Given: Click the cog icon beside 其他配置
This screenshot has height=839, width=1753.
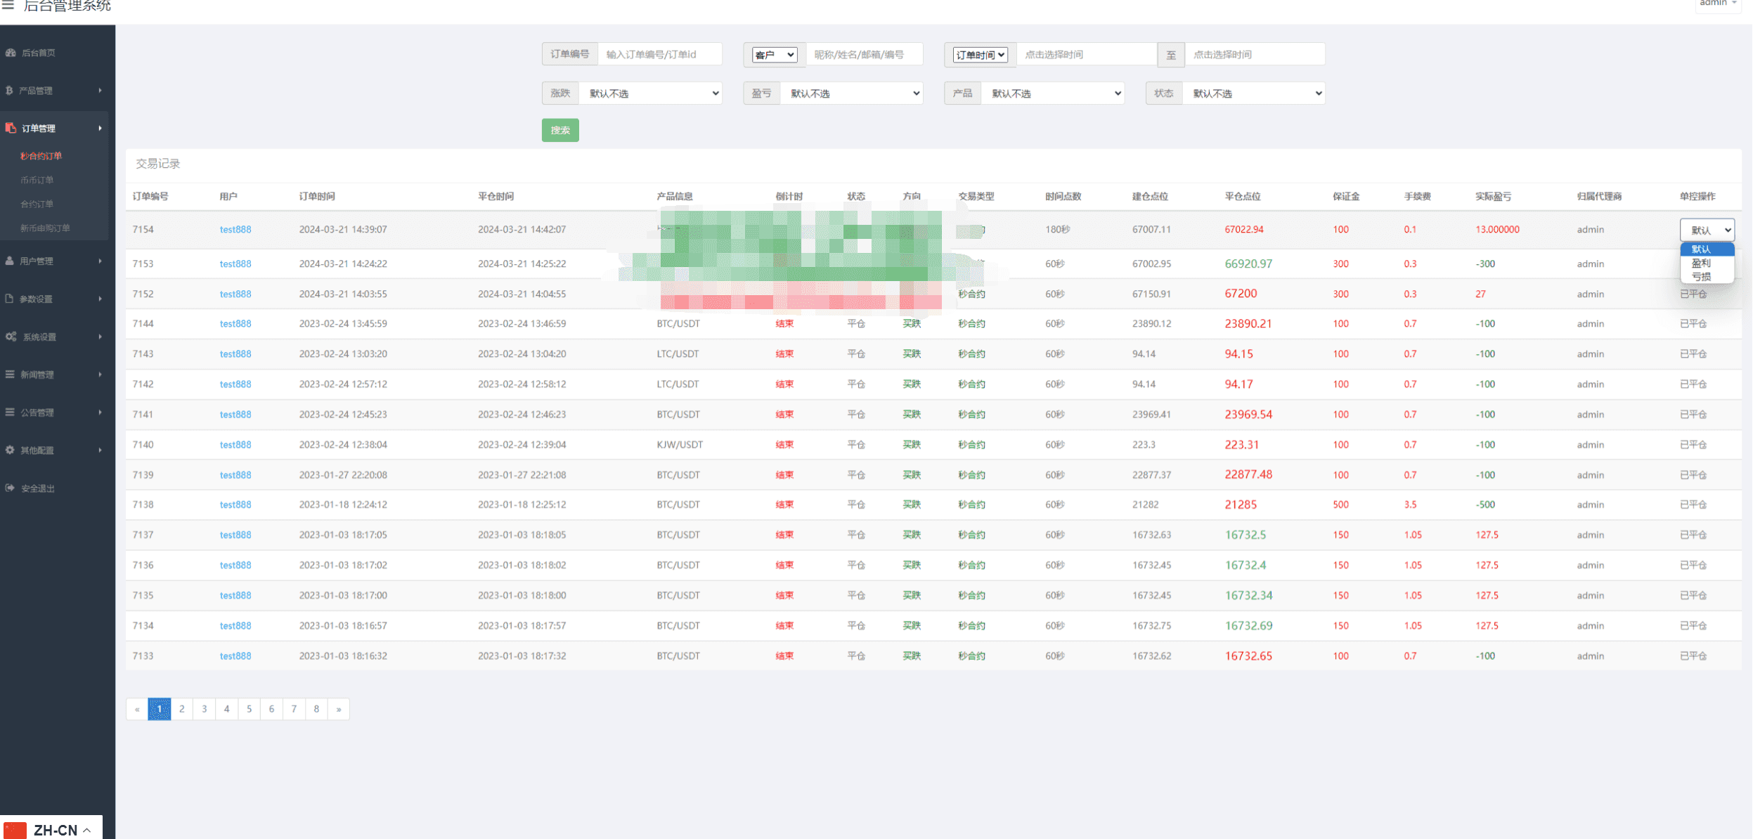Looking at the screenshot, I should click(x=10, y=450).
